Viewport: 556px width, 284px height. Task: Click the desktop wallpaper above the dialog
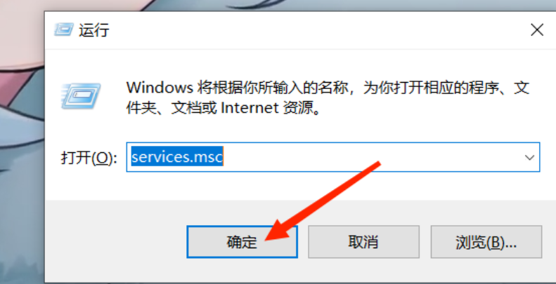click(284, 5)
